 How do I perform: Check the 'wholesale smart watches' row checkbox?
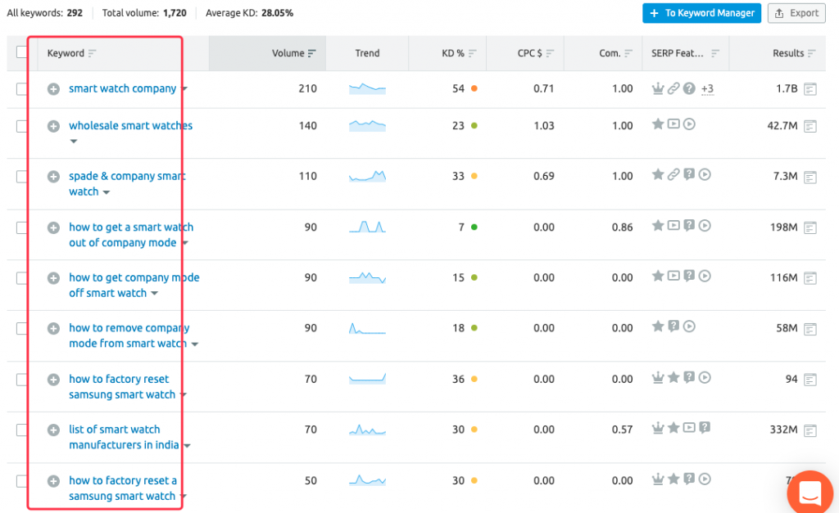click(x=22, y=126)
